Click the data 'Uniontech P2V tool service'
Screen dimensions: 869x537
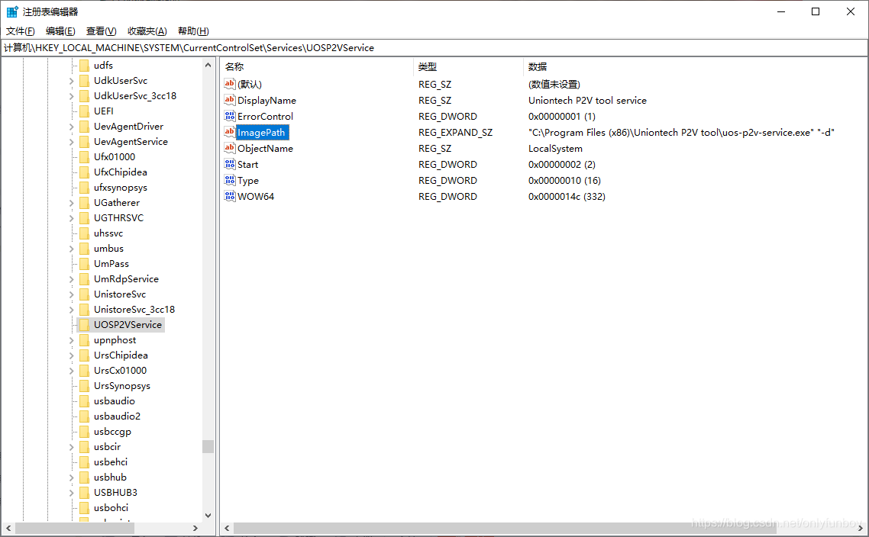pos(587,100)
